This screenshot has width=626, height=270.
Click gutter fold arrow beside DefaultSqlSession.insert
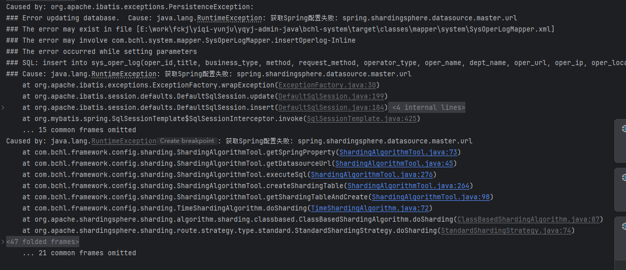[x=3, y=107]
